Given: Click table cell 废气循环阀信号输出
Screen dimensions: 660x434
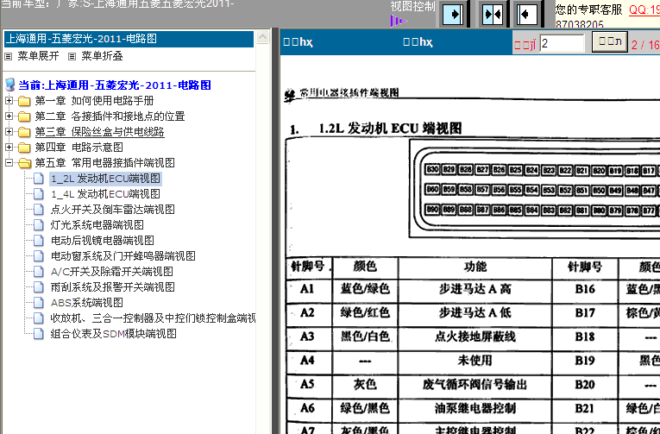Looking at the screenshot, I should 475,385.
